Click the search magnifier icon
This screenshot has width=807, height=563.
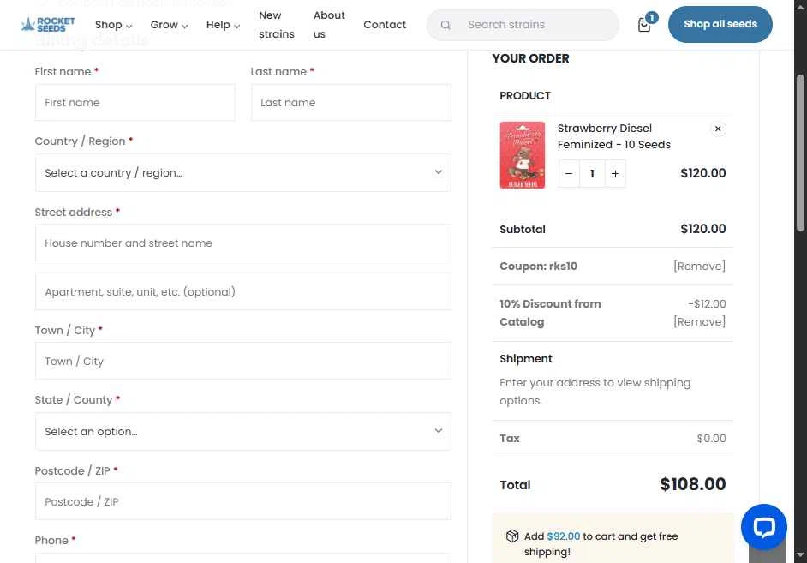[445, 25]
